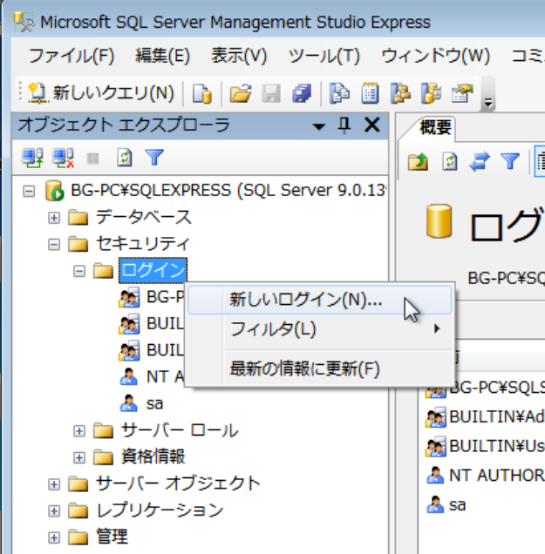Click the Disconnect icon in Object Explorer
The image size is (545, 554).
pyautogui.click(x=63, y=158)
